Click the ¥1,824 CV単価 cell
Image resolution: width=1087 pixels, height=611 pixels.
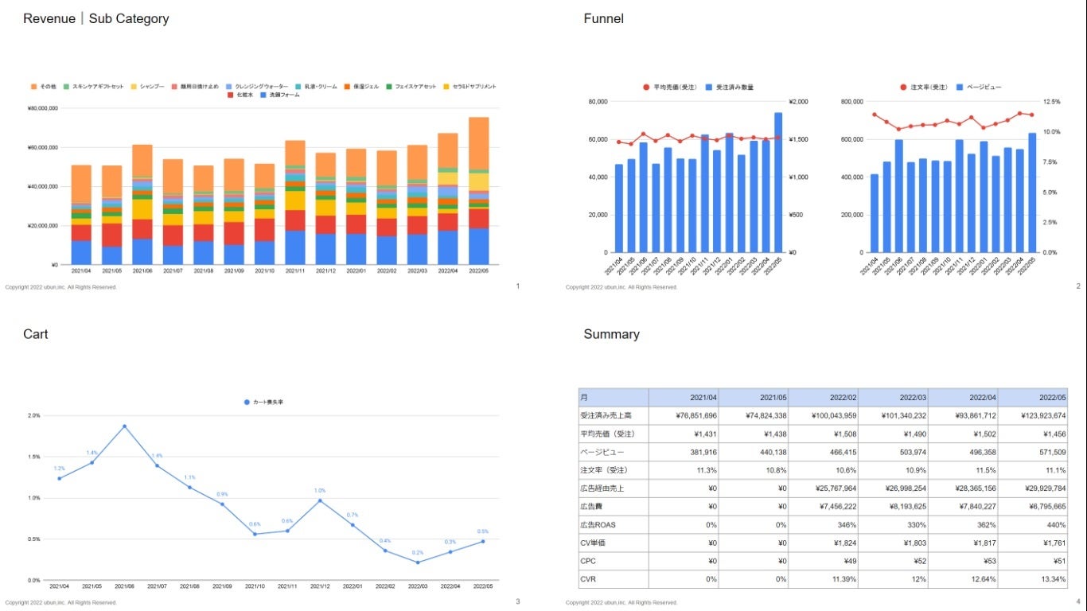pyautogui.click(x=823, y=543)
